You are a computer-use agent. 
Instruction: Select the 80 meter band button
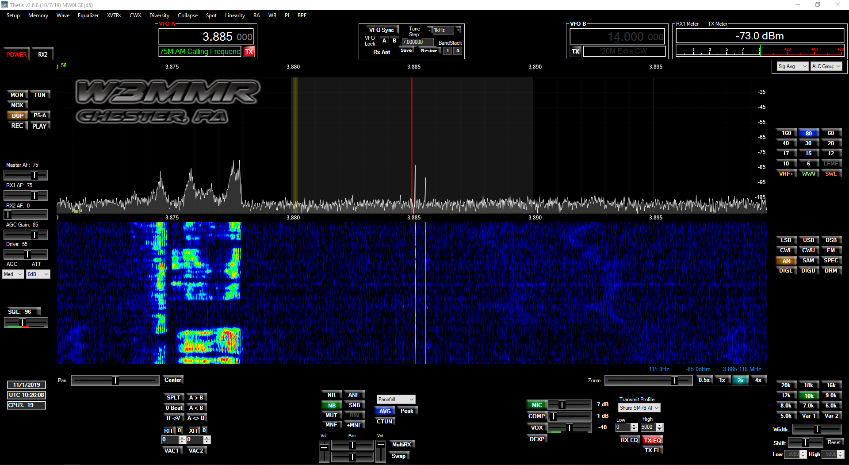(808, 133)
